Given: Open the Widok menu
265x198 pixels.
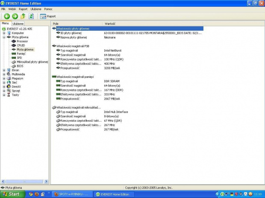Looking at the screenshot, I should (x=12, y=9).
